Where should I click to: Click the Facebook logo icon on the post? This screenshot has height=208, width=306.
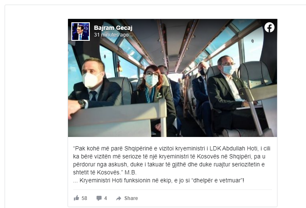point(269,27)
